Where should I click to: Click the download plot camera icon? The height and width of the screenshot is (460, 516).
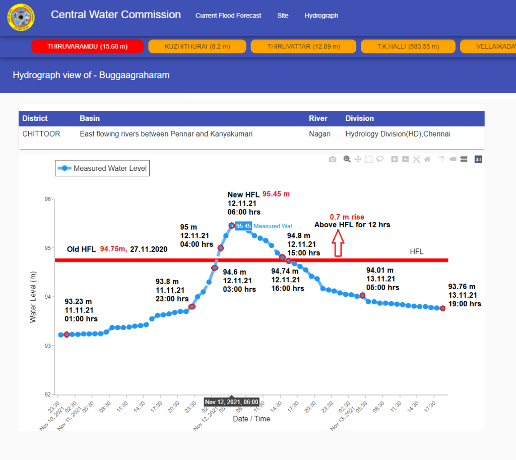click(333, 159)
